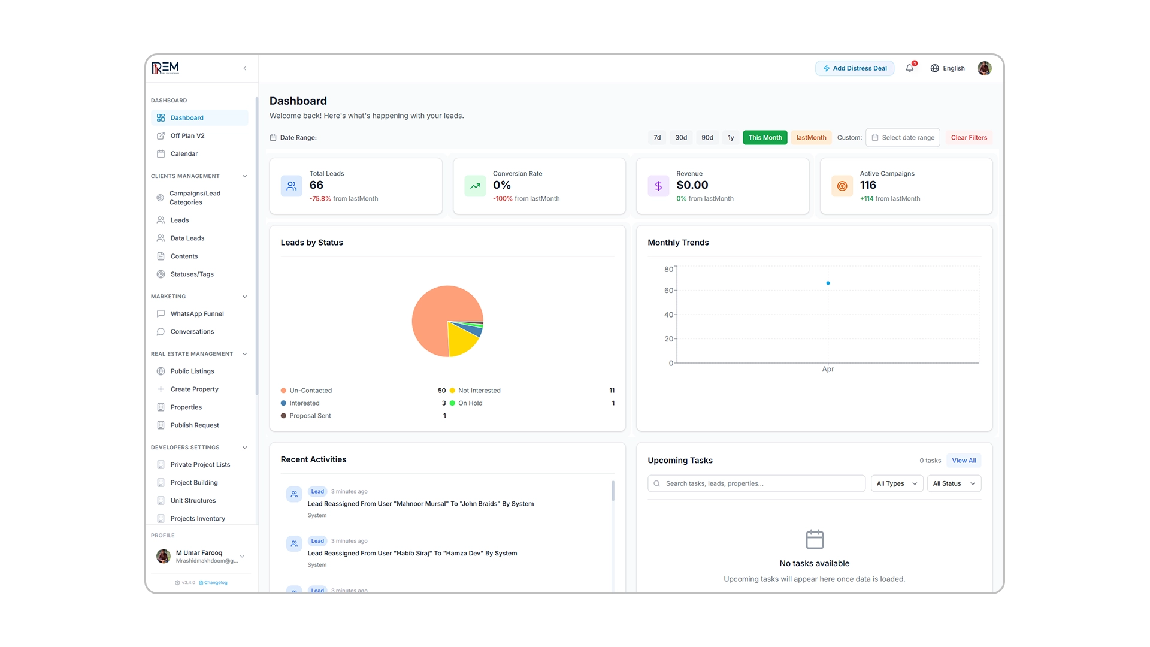Image resolution: width=1150 pixels, height=647 pixels.
Task: Collapse the sidebar with the arrow
Action: pos(245,68)
